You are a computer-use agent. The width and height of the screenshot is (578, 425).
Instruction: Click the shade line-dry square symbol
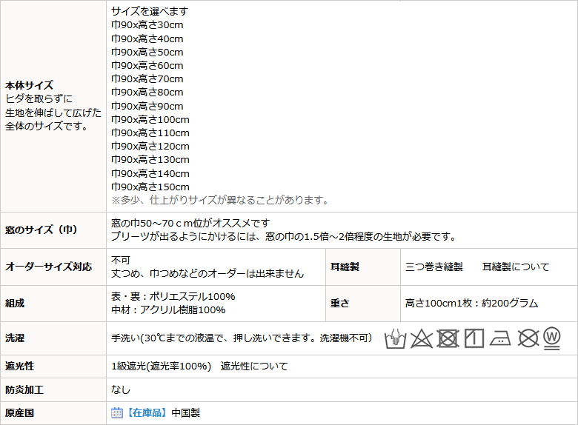pos(474,338)
